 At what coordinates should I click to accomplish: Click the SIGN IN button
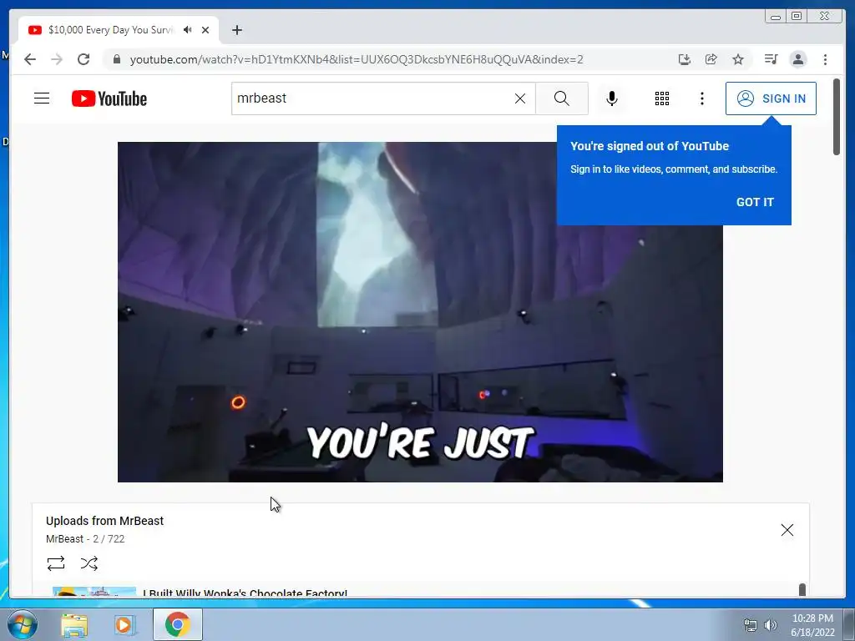click(x=771, y=98)
